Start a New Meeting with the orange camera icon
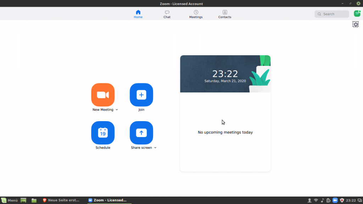This screenshot has width=363, height=204. pos(103,95)
